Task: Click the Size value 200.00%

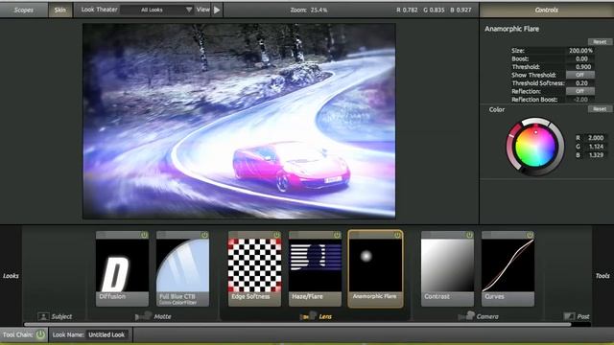Action: coord(580,51)
